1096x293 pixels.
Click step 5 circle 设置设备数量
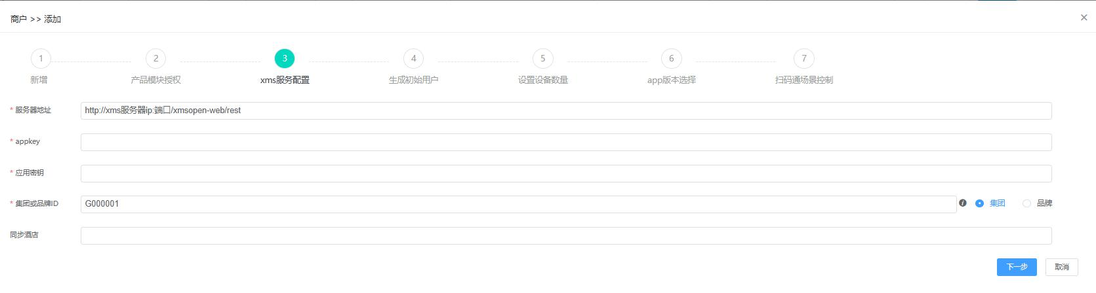[x=542, y=59]
